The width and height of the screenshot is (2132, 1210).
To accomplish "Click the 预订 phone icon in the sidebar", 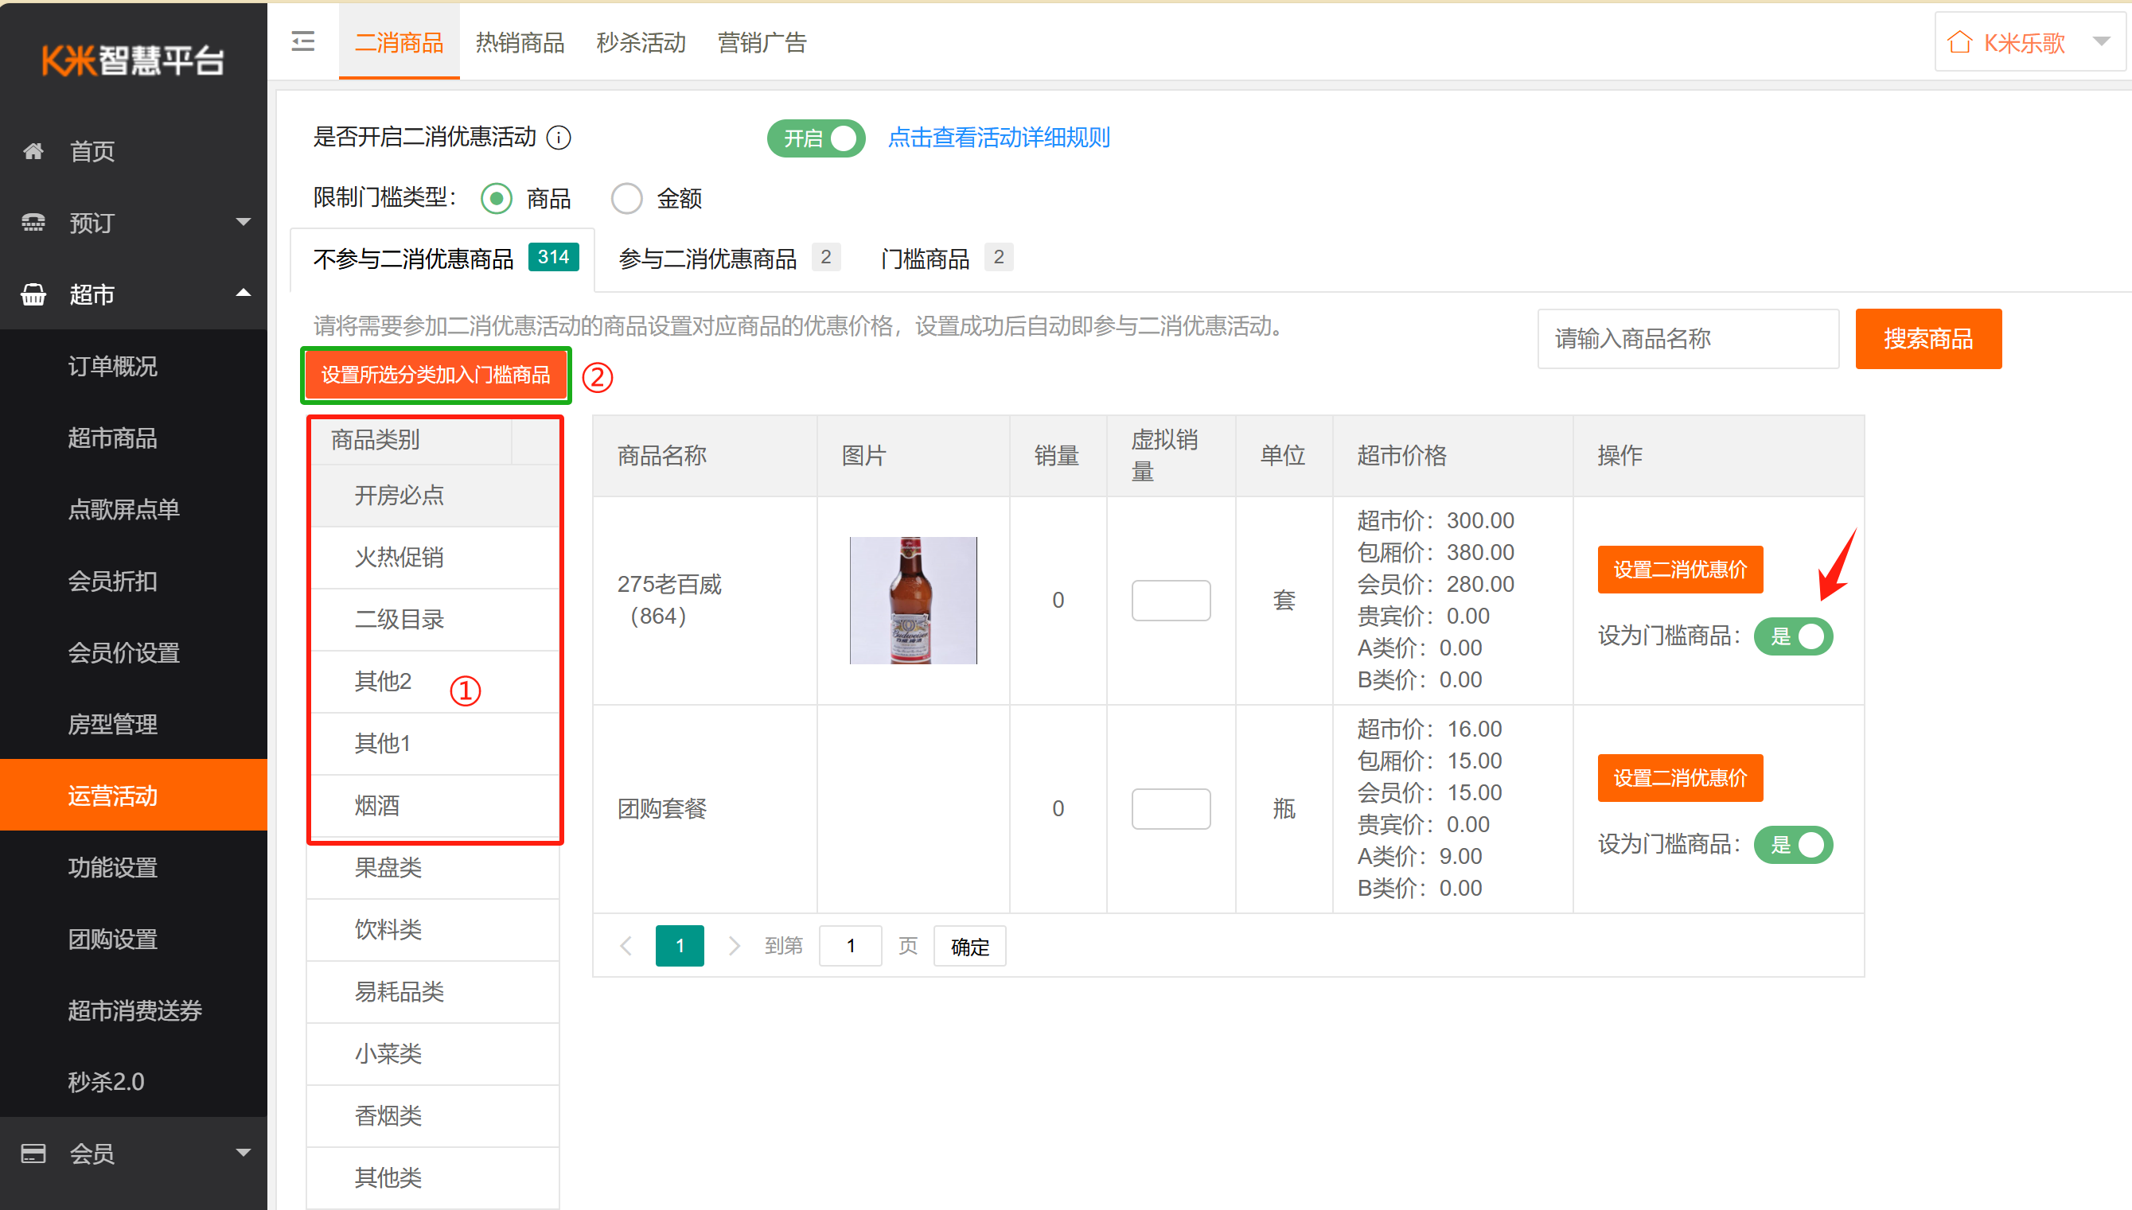I will 33,223.
